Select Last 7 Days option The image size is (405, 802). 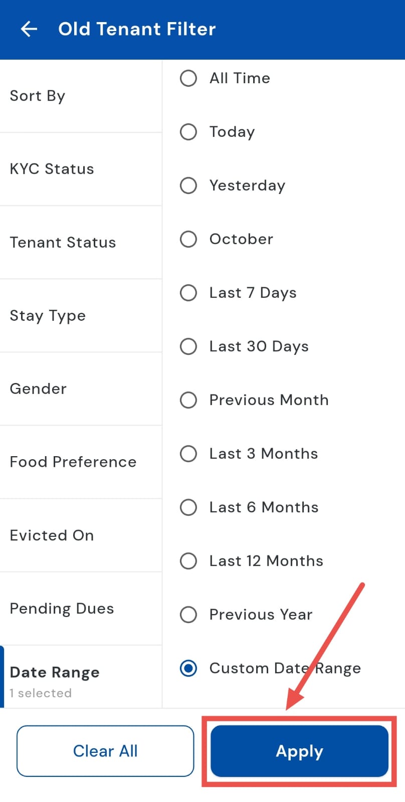coord(188,293)
